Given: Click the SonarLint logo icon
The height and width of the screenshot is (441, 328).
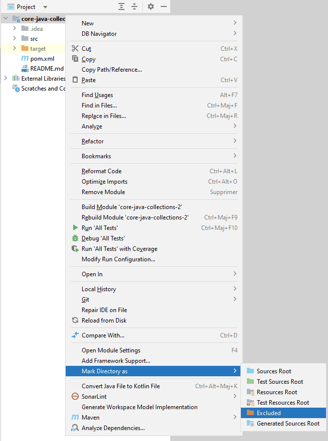Looking at the screenshot, I should click(75, 396).
